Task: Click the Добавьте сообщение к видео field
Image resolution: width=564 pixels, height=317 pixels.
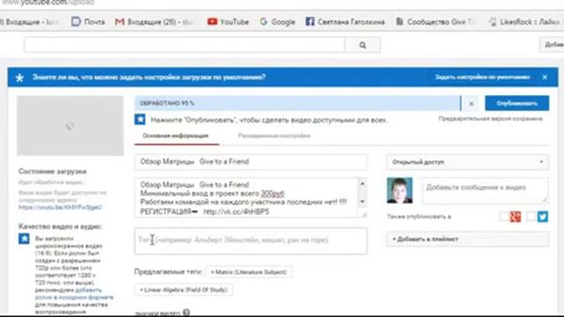Action: click(486, 191)
